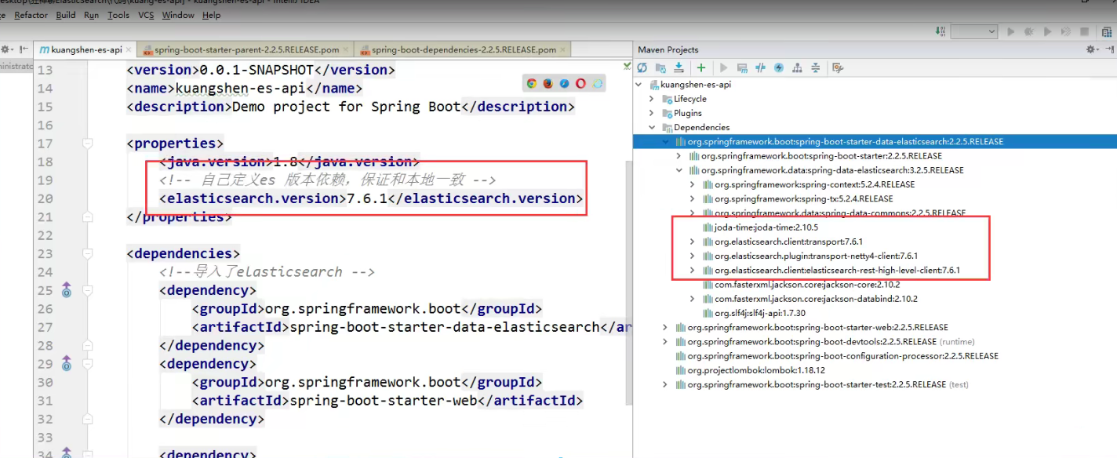Add Maven project with green plus
This screenshot has width=1117, height=458.
coord(701,68)
